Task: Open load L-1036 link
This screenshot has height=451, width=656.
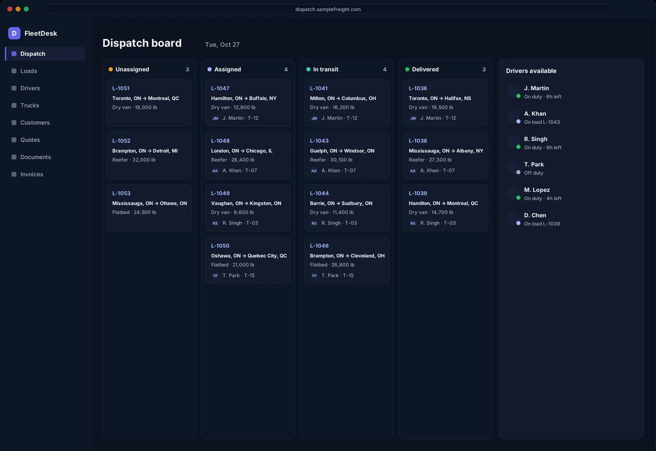Action: 418,88
